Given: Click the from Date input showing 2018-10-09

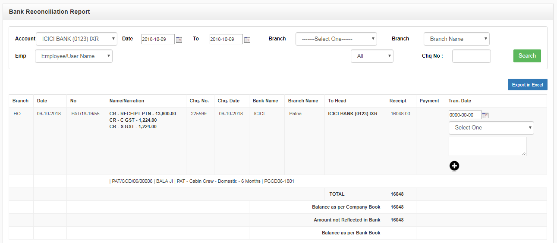Looking at the screenshot, I should click(x=158, y=39).
